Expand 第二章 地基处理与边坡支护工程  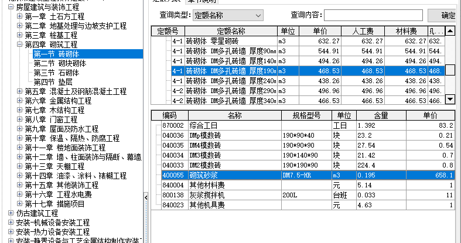[x=19, y=26]
